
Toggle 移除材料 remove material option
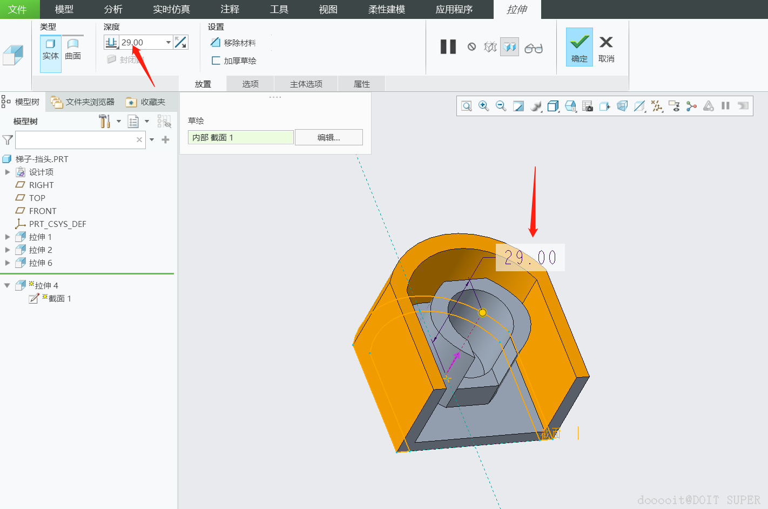tap(233, 43)
